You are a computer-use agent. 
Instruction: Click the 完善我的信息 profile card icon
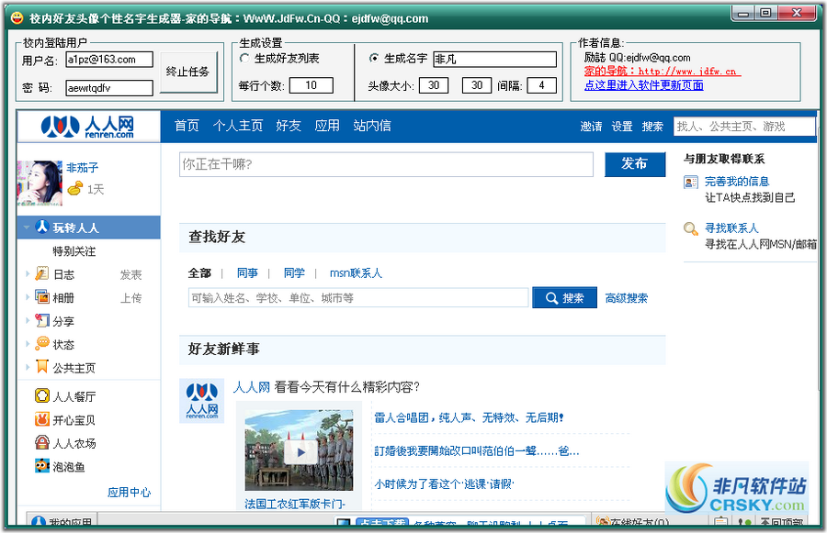pos(691,183)
